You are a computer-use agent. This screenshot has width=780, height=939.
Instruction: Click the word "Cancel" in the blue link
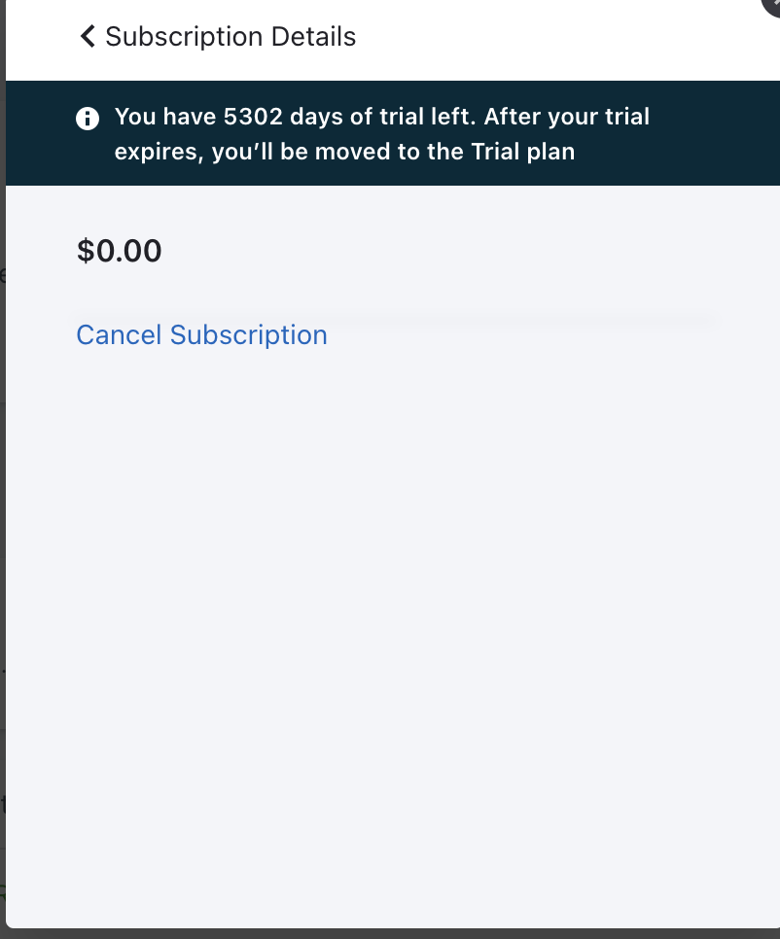(x=119, y=335)
